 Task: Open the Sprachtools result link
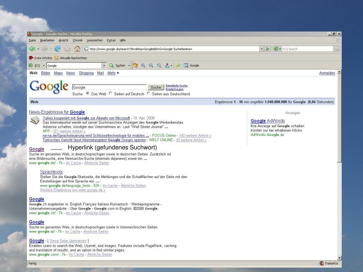[x=51, y=172]
